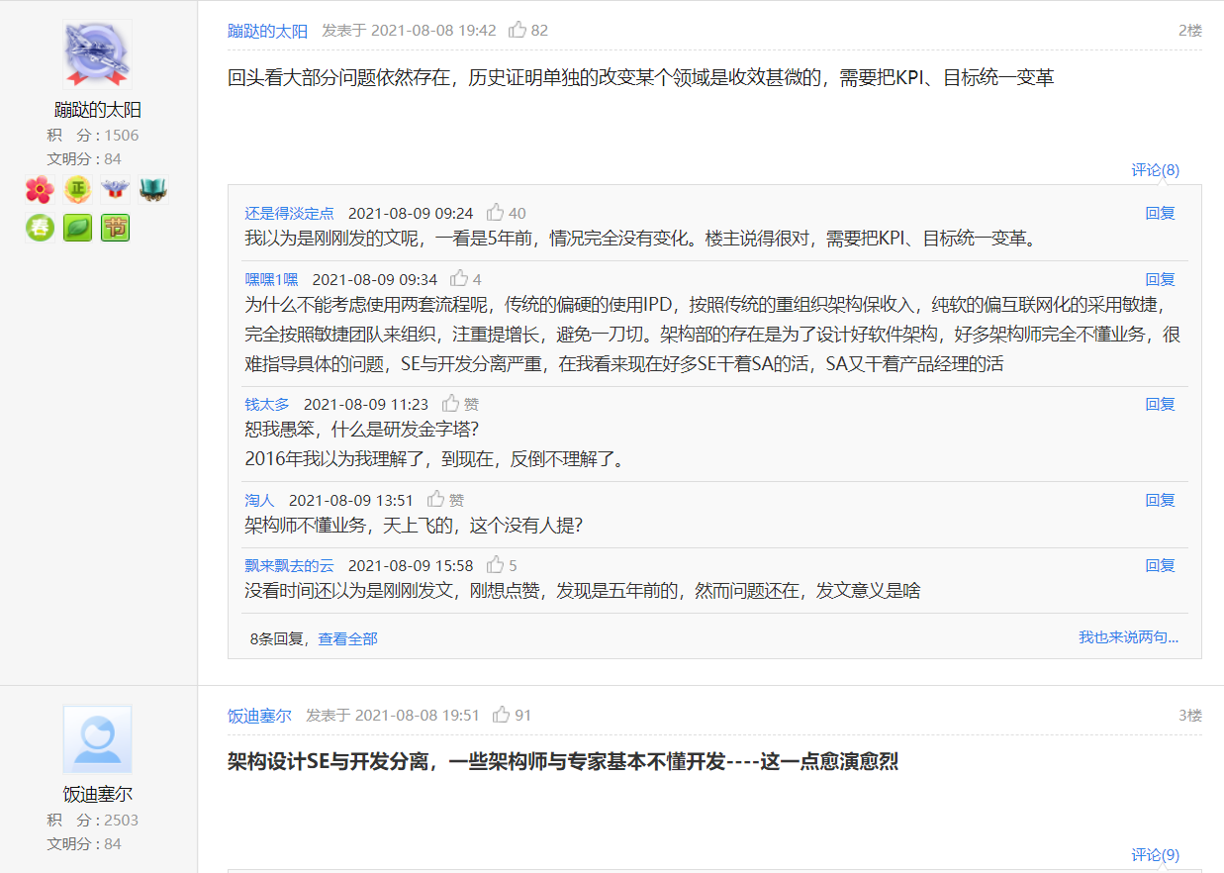Click the green "节" badge
1224x873 pixels.
(115, 228)
